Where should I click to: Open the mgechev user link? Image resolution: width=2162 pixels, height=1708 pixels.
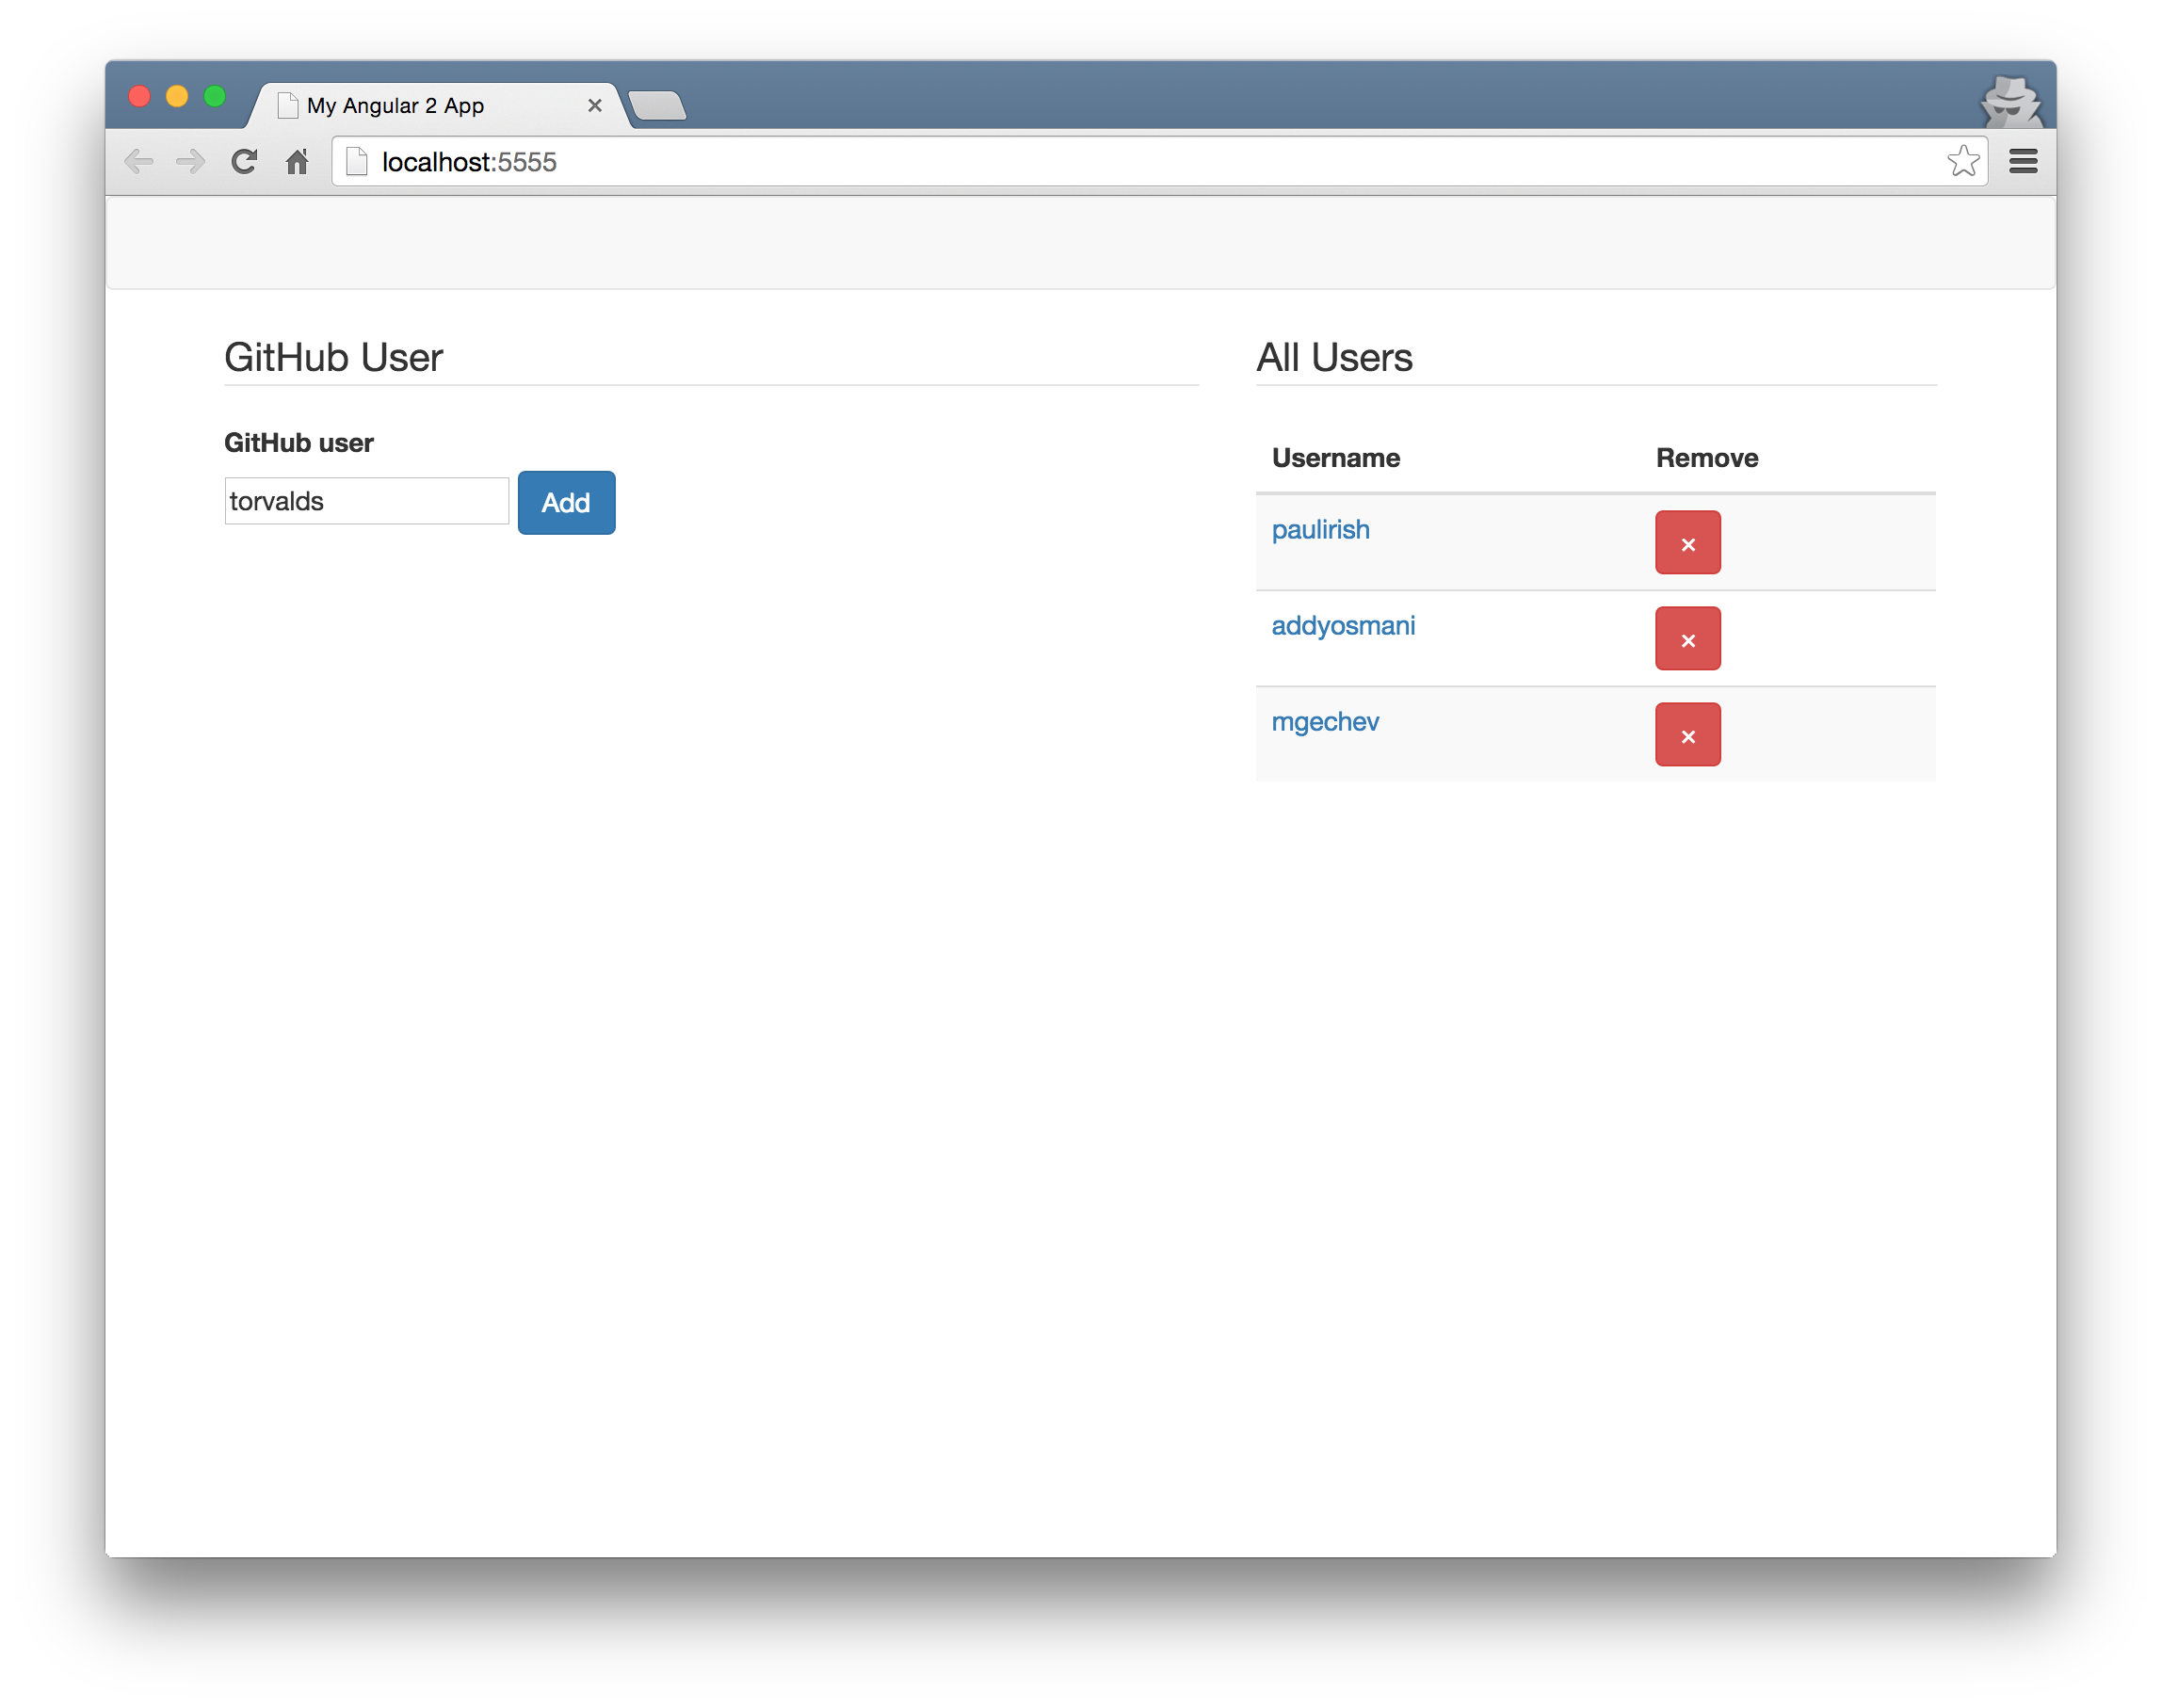tap(1325, 722)
